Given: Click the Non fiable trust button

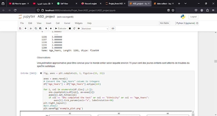Looking at the screenshot, I should coord(164,23).
